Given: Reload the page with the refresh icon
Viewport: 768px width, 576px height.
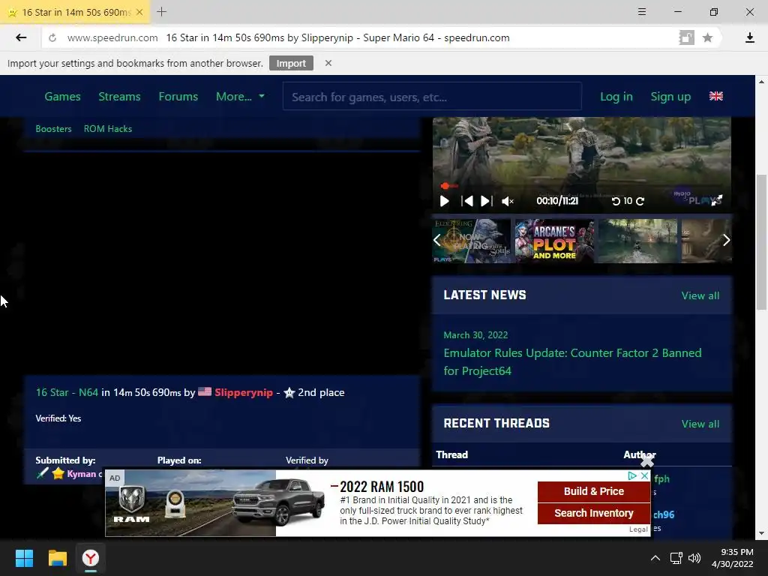Looking at the screenshot, I should pyautogui.click(x=52, y=37).
